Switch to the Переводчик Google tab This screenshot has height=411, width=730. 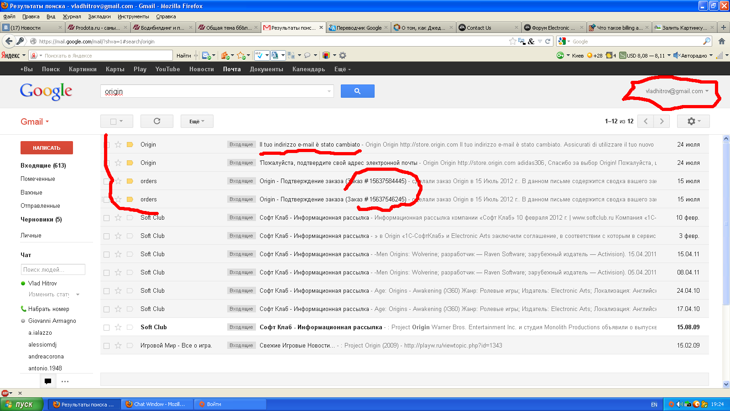358,27
